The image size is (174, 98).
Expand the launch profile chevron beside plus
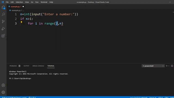(x=169, y=66)
